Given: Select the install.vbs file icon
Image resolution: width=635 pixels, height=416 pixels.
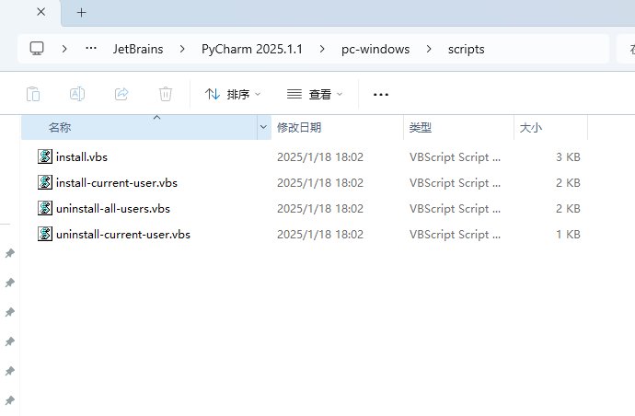Looking at the screenshot, I should point(45,156).
